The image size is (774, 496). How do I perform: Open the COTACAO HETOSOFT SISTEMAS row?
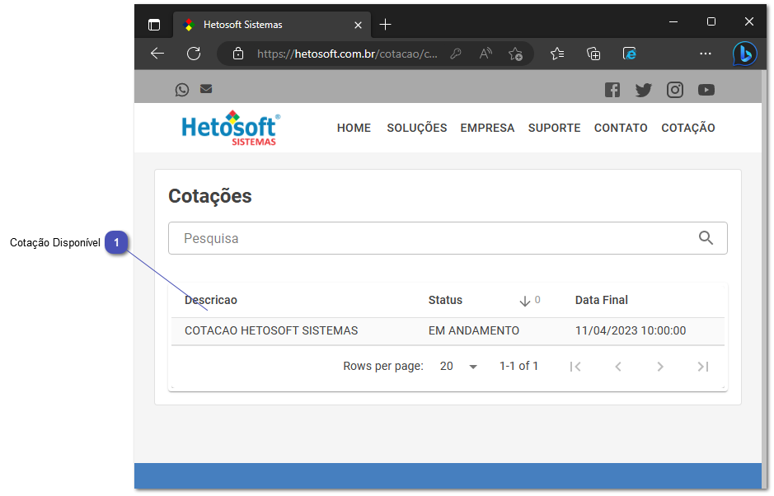272,330
